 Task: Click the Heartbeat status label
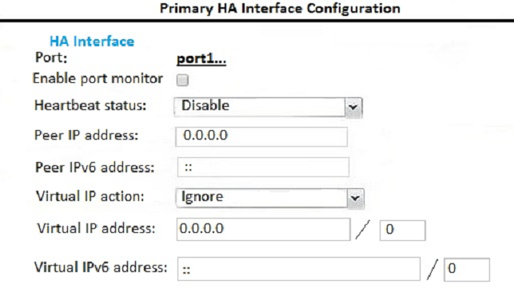[90, 105]
